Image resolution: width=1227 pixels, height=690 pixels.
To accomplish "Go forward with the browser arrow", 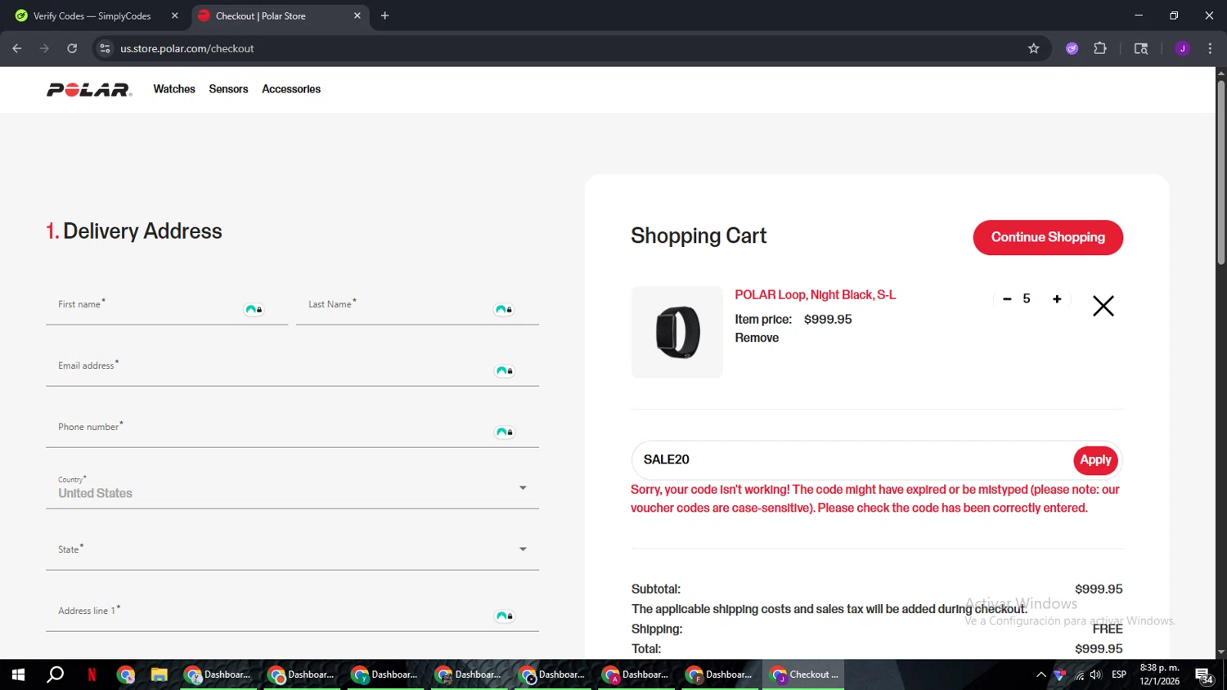I will [44, 48].
